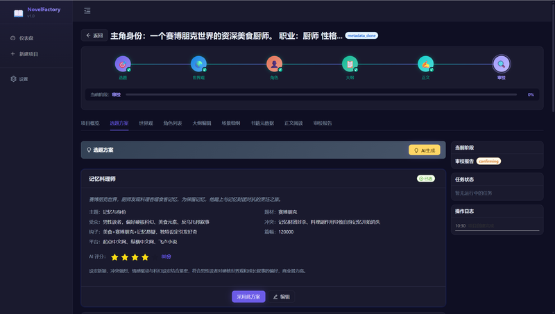Click the project title heading

coord(226,36)
